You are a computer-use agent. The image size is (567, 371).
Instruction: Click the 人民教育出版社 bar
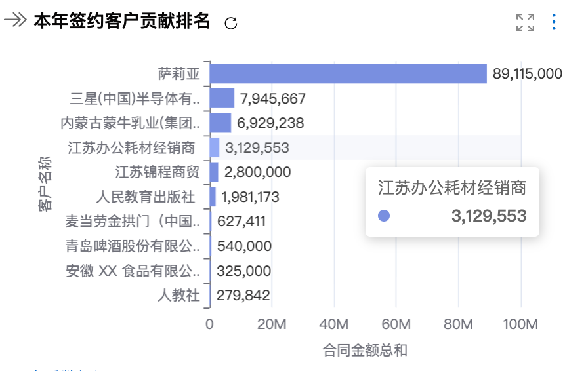(x=213, y=197)
